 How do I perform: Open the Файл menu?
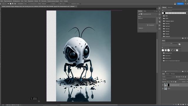pos(2,1)
